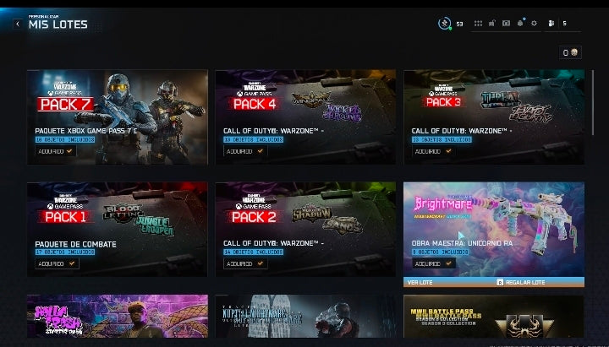Click the objetos incluidos tag on Pack 2
This screenshot has width=609, height=347.
253,252
